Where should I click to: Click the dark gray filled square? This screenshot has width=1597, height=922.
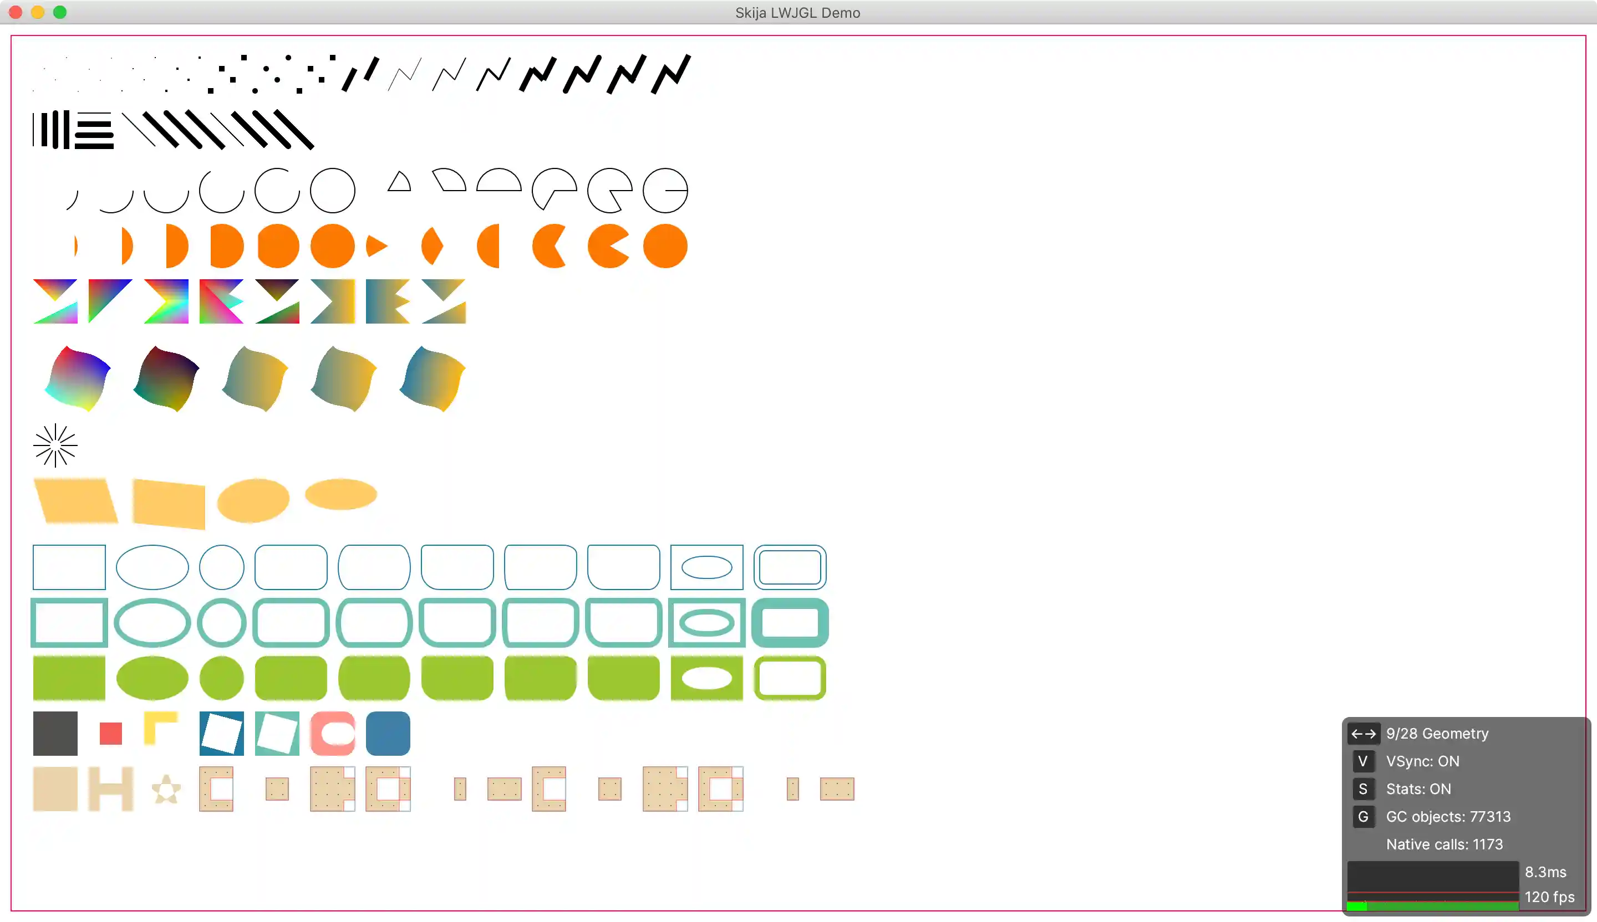click(x=55, y=733)
